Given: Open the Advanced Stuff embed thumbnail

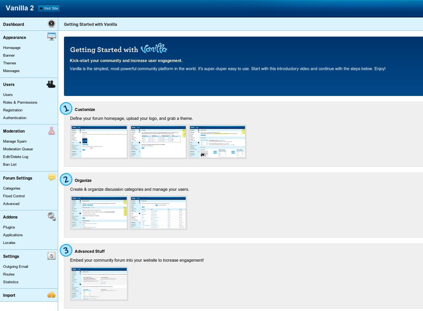Looking at the screenshot, I should (x=99, y=284).
